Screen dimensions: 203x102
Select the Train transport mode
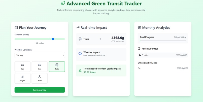57,66
